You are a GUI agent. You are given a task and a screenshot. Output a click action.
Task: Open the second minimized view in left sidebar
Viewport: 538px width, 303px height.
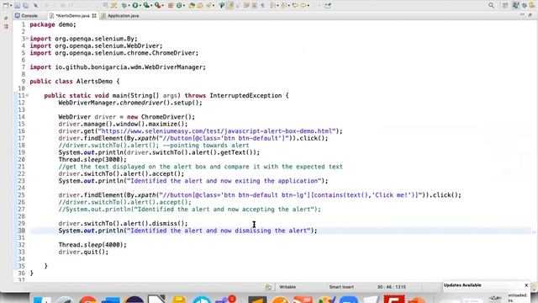point(6,26)
